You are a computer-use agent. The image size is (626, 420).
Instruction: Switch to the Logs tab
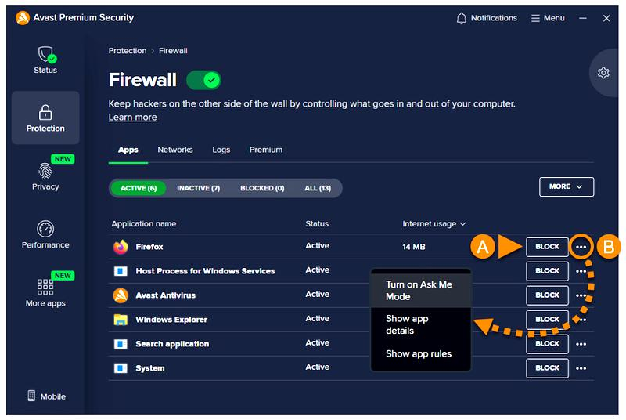(221, 150)
